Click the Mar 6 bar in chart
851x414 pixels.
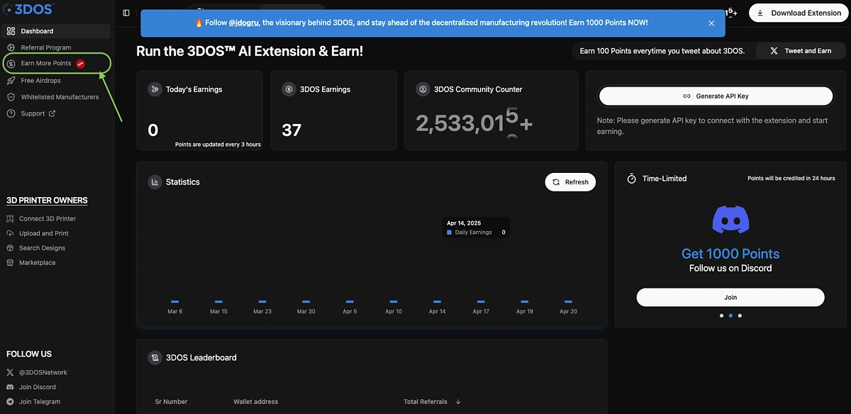click(x=175, y=302)
